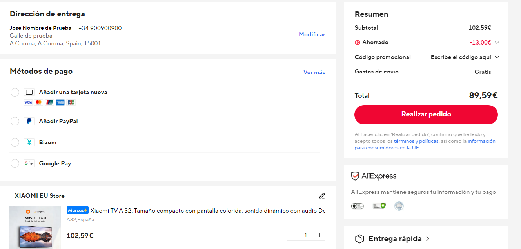Click the UnionPay card logo
The width and height of the screenshot is (521, 249).
pyautogui.click(x=49, y=102)
